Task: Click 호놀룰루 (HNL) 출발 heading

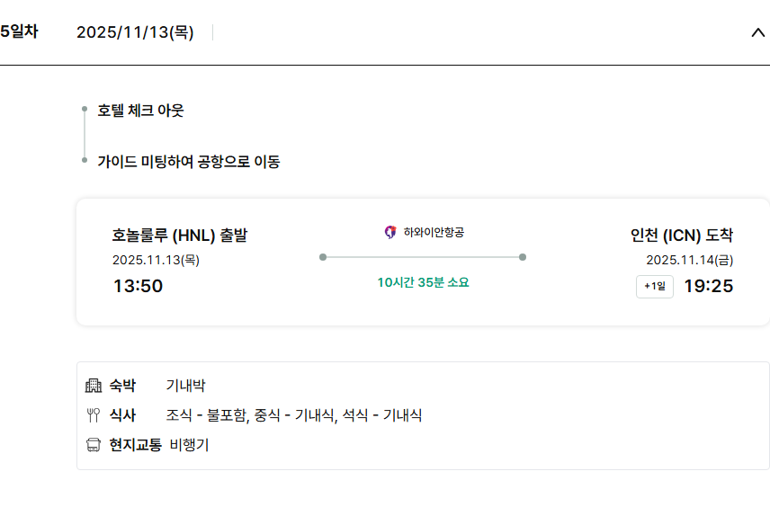Action: pos(180,236)
